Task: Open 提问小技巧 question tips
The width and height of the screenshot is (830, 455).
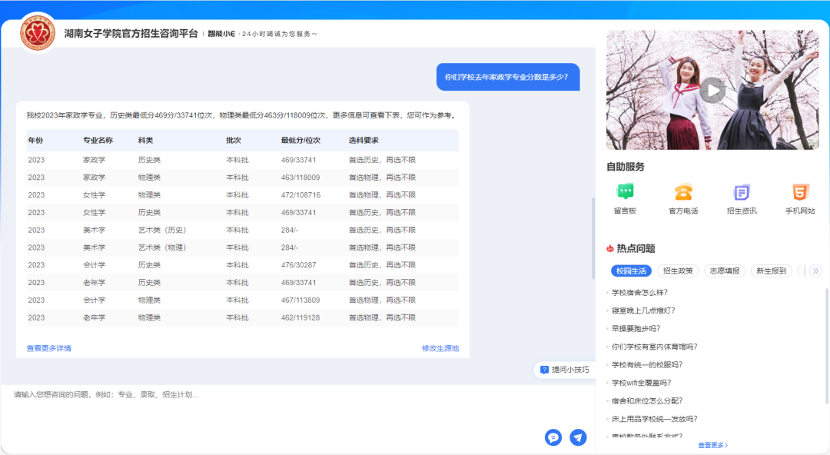Action: coord(565,370)
